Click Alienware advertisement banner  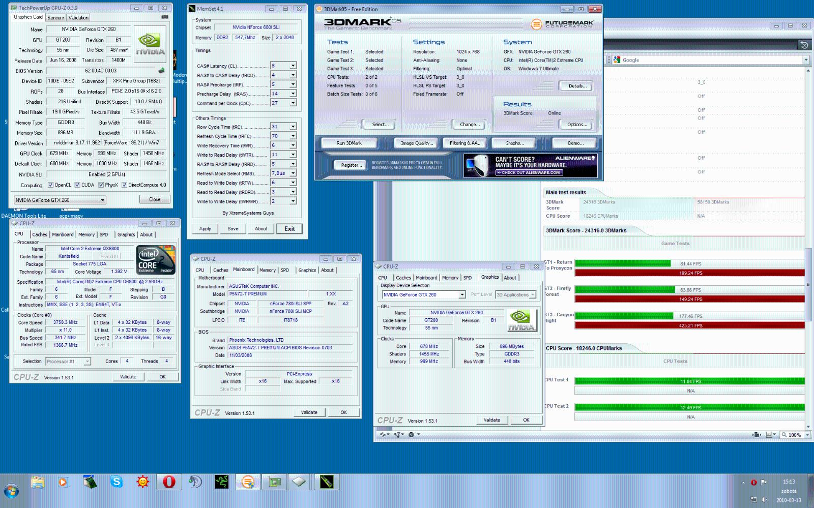(x=530, y=166)
